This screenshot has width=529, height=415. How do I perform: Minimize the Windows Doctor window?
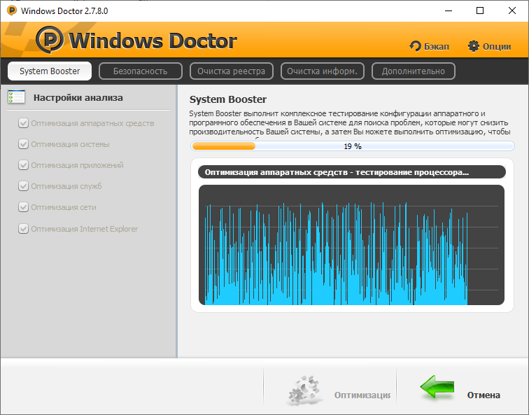(449, 10)
